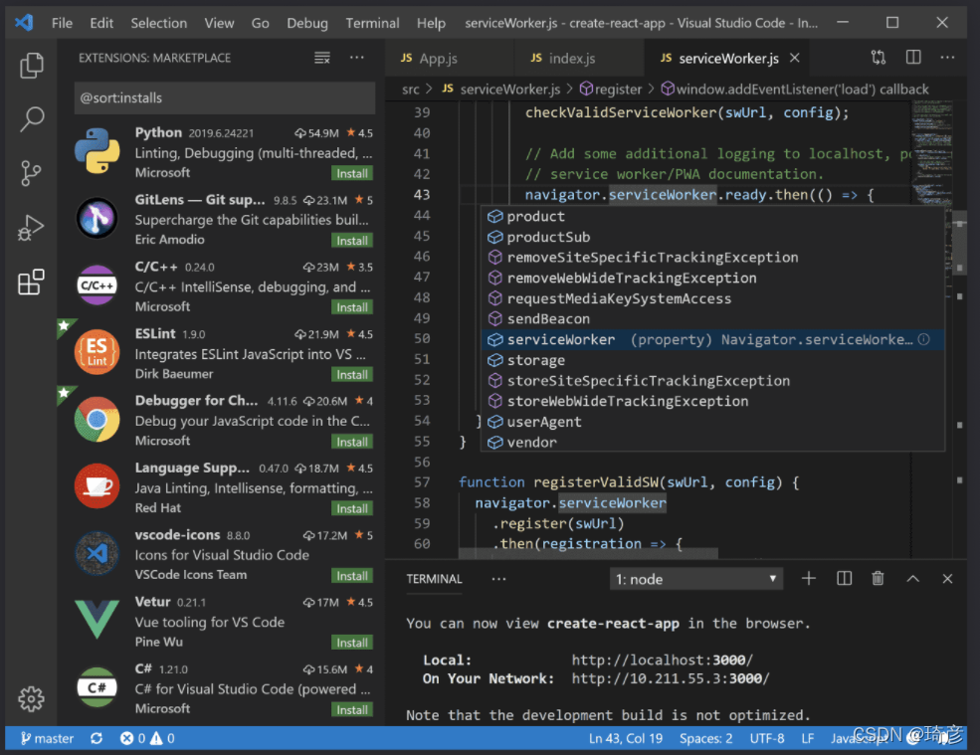The image size is (980, 755).
Task: Click the Python extension logo
Action: click(97, 150)
